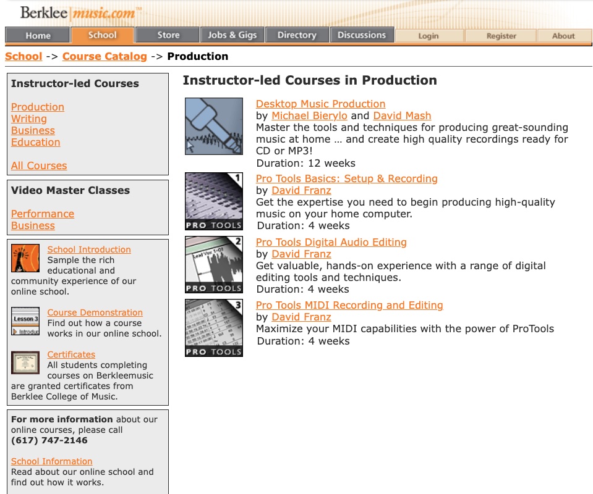Click the 'Video Master Classes' heading

pos(70,190)
